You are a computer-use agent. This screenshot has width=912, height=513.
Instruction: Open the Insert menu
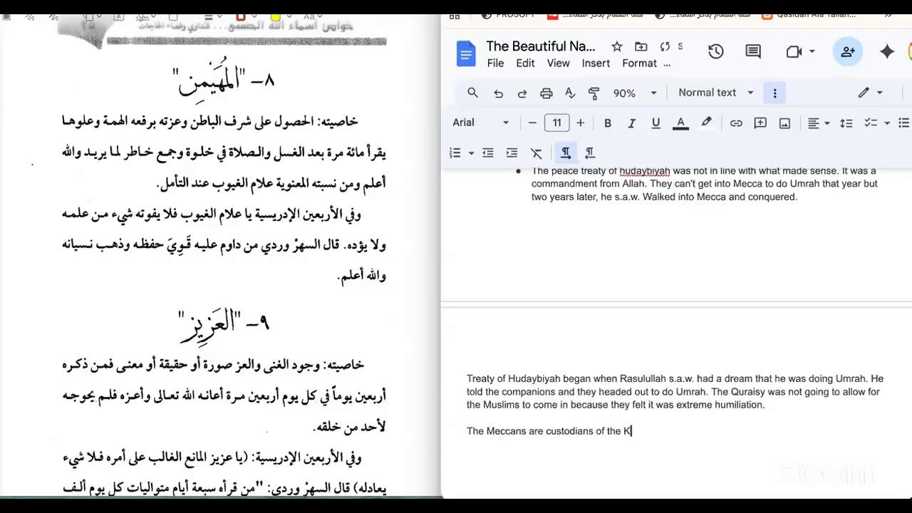click(596, 63)
